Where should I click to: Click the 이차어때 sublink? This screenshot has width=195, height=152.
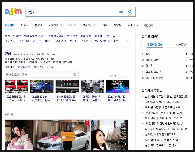pos(9,67)
